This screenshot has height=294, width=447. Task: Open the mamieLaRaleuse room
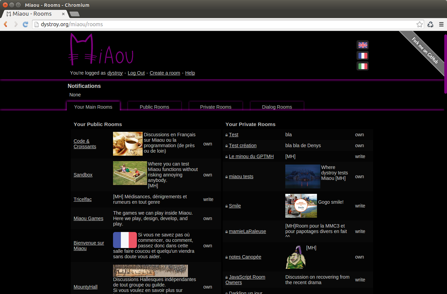248,231
